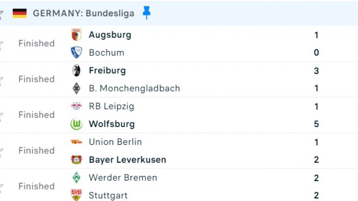Click Wolfsburg's score of 5
358x201 pixels.
(x=316, y=124)
